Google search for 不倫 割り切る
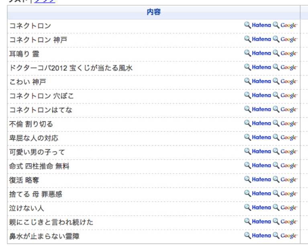The width and height of the screenshot is (308, 251). tap(285, 123)
